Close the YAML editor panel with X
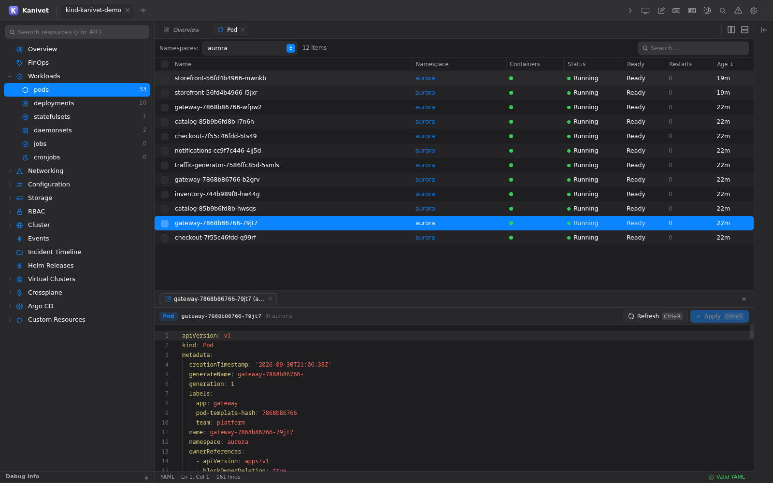The height and width of the screenshot is (483, 773). pos(744,299)
